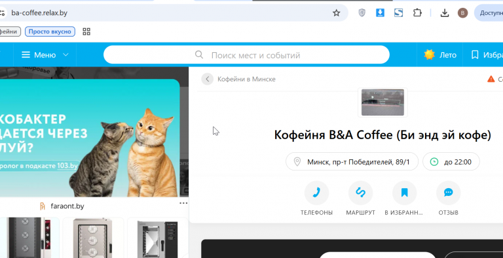Click the address Минск, пр-т Победителей, 89/1
Viewport: 503px width, 258px height.
(352, 161)
